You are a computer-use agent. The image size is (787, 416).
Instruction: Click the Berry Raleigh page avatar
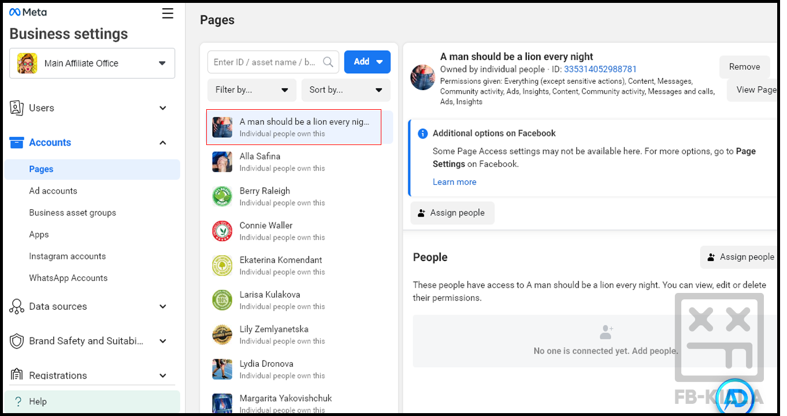(x=222, y=197)
